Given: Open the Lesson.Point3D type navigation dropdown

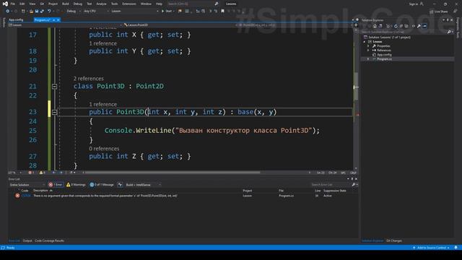Looking at the screenshot, I should 180,25.
